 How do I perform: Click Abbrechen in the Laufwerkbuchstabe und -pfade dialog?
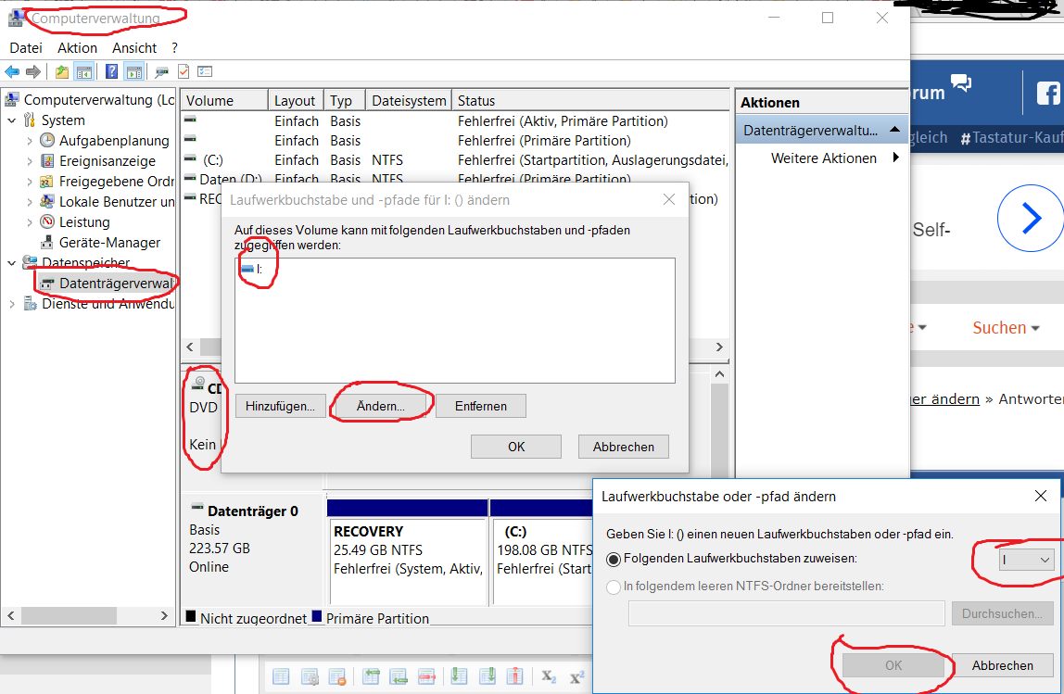pos(624,447)
